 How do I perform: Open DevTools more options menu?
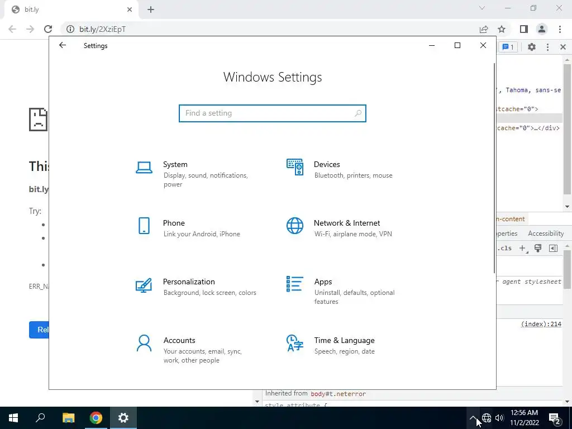pyautogui.click(x=547, y=47)
